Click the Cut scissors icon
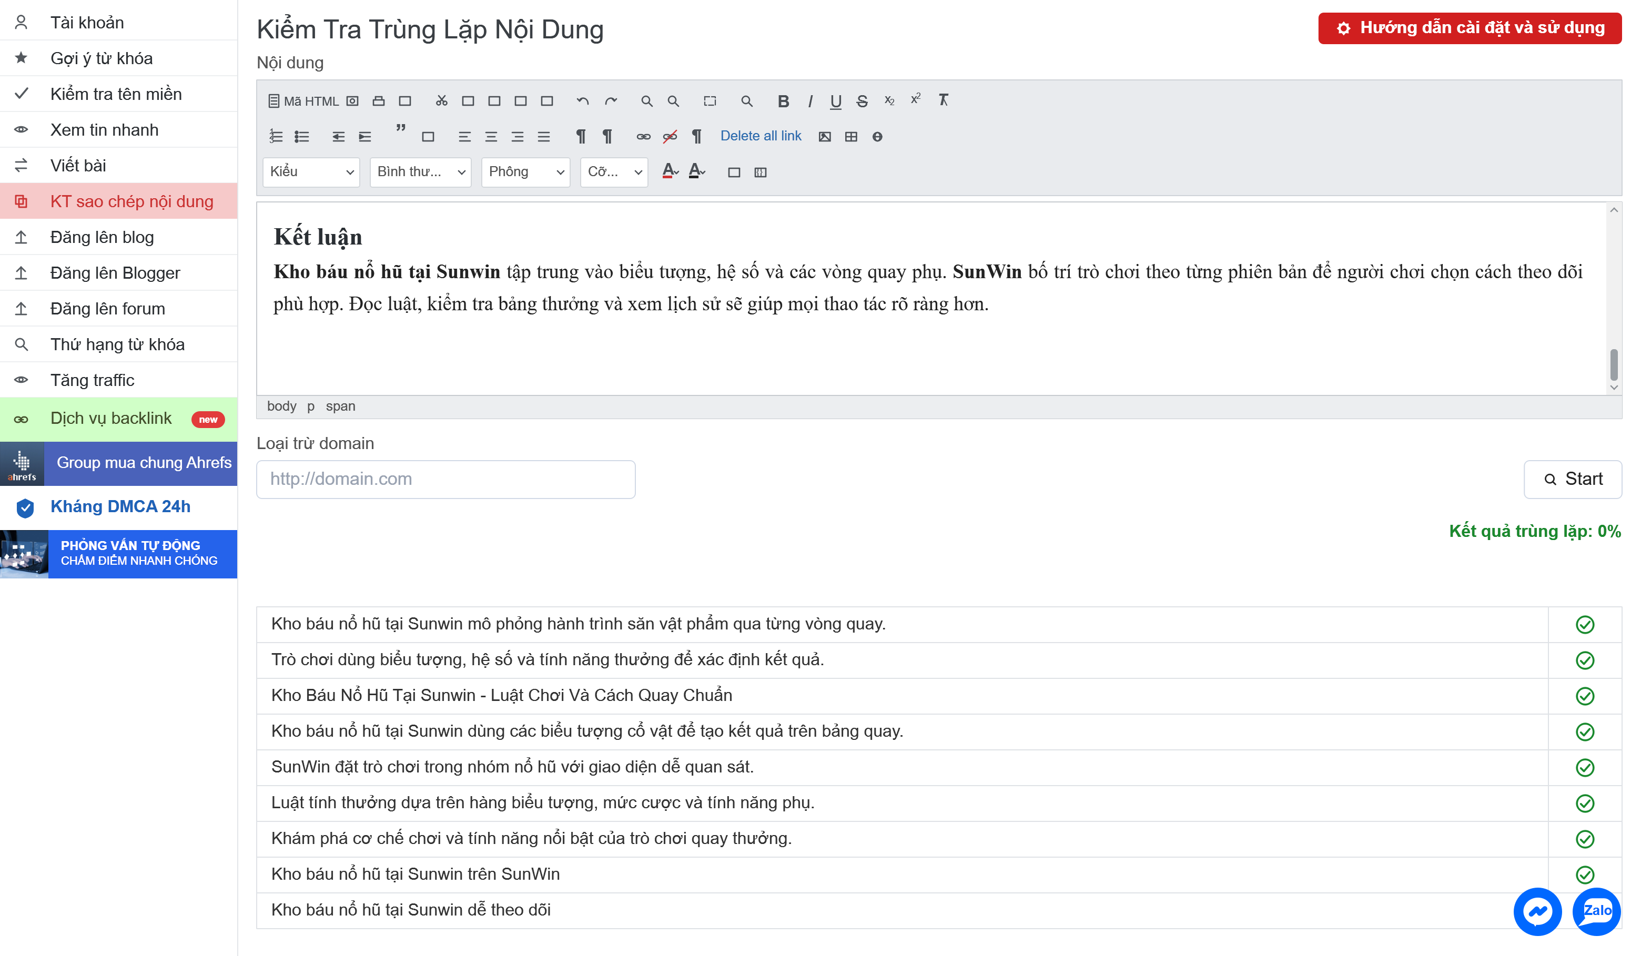Screen dimensions: 1641x956 tap(441, 101)
